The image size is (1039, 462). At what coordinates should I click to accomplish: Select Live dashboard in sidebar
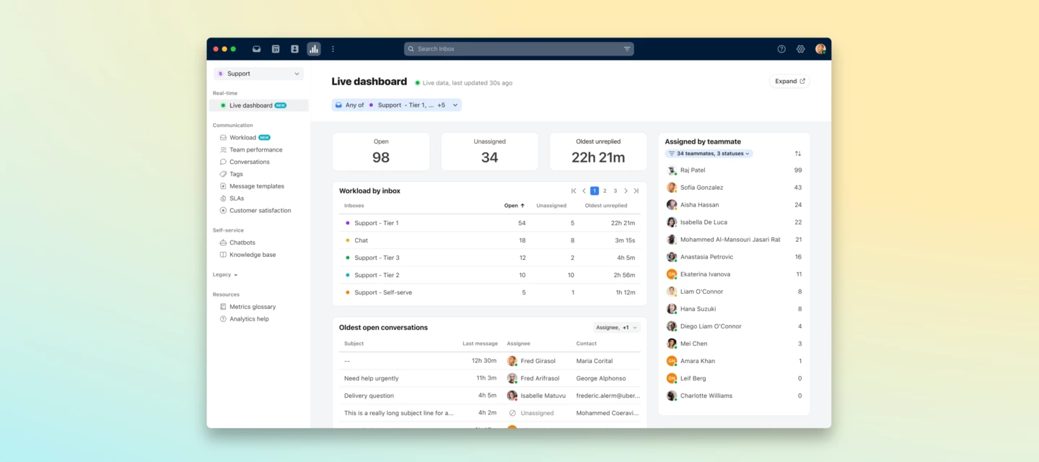coord(258,105)
